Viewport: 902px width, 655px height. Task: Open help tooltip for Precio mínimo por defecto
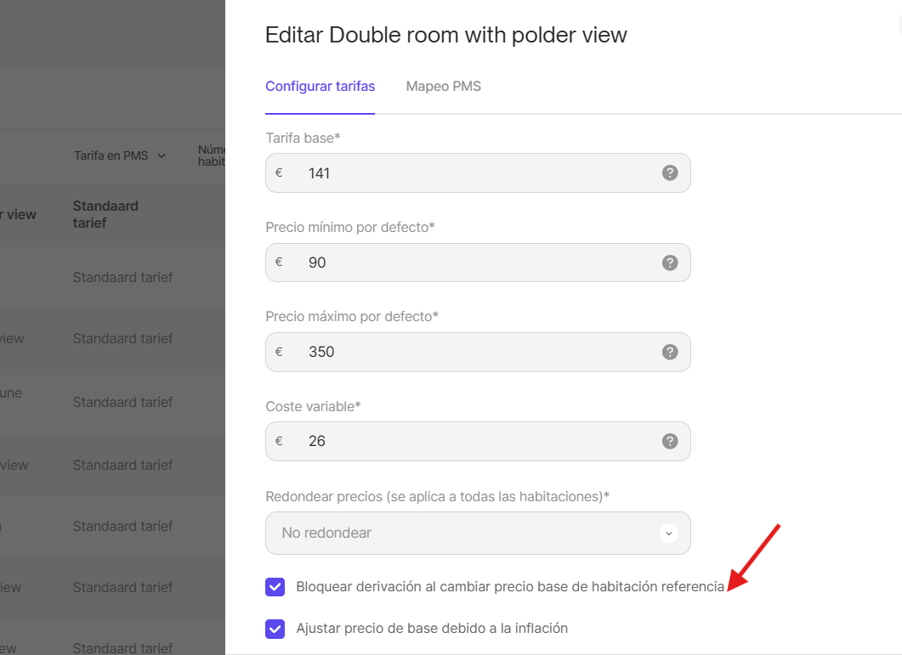670,263
